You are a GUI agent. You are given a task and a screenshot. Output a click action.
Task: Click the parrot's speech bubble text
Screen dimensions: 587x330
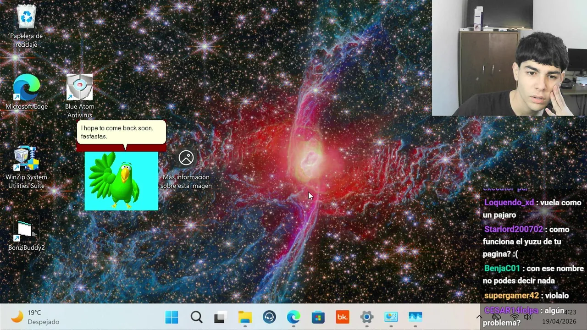coord(117,132)
